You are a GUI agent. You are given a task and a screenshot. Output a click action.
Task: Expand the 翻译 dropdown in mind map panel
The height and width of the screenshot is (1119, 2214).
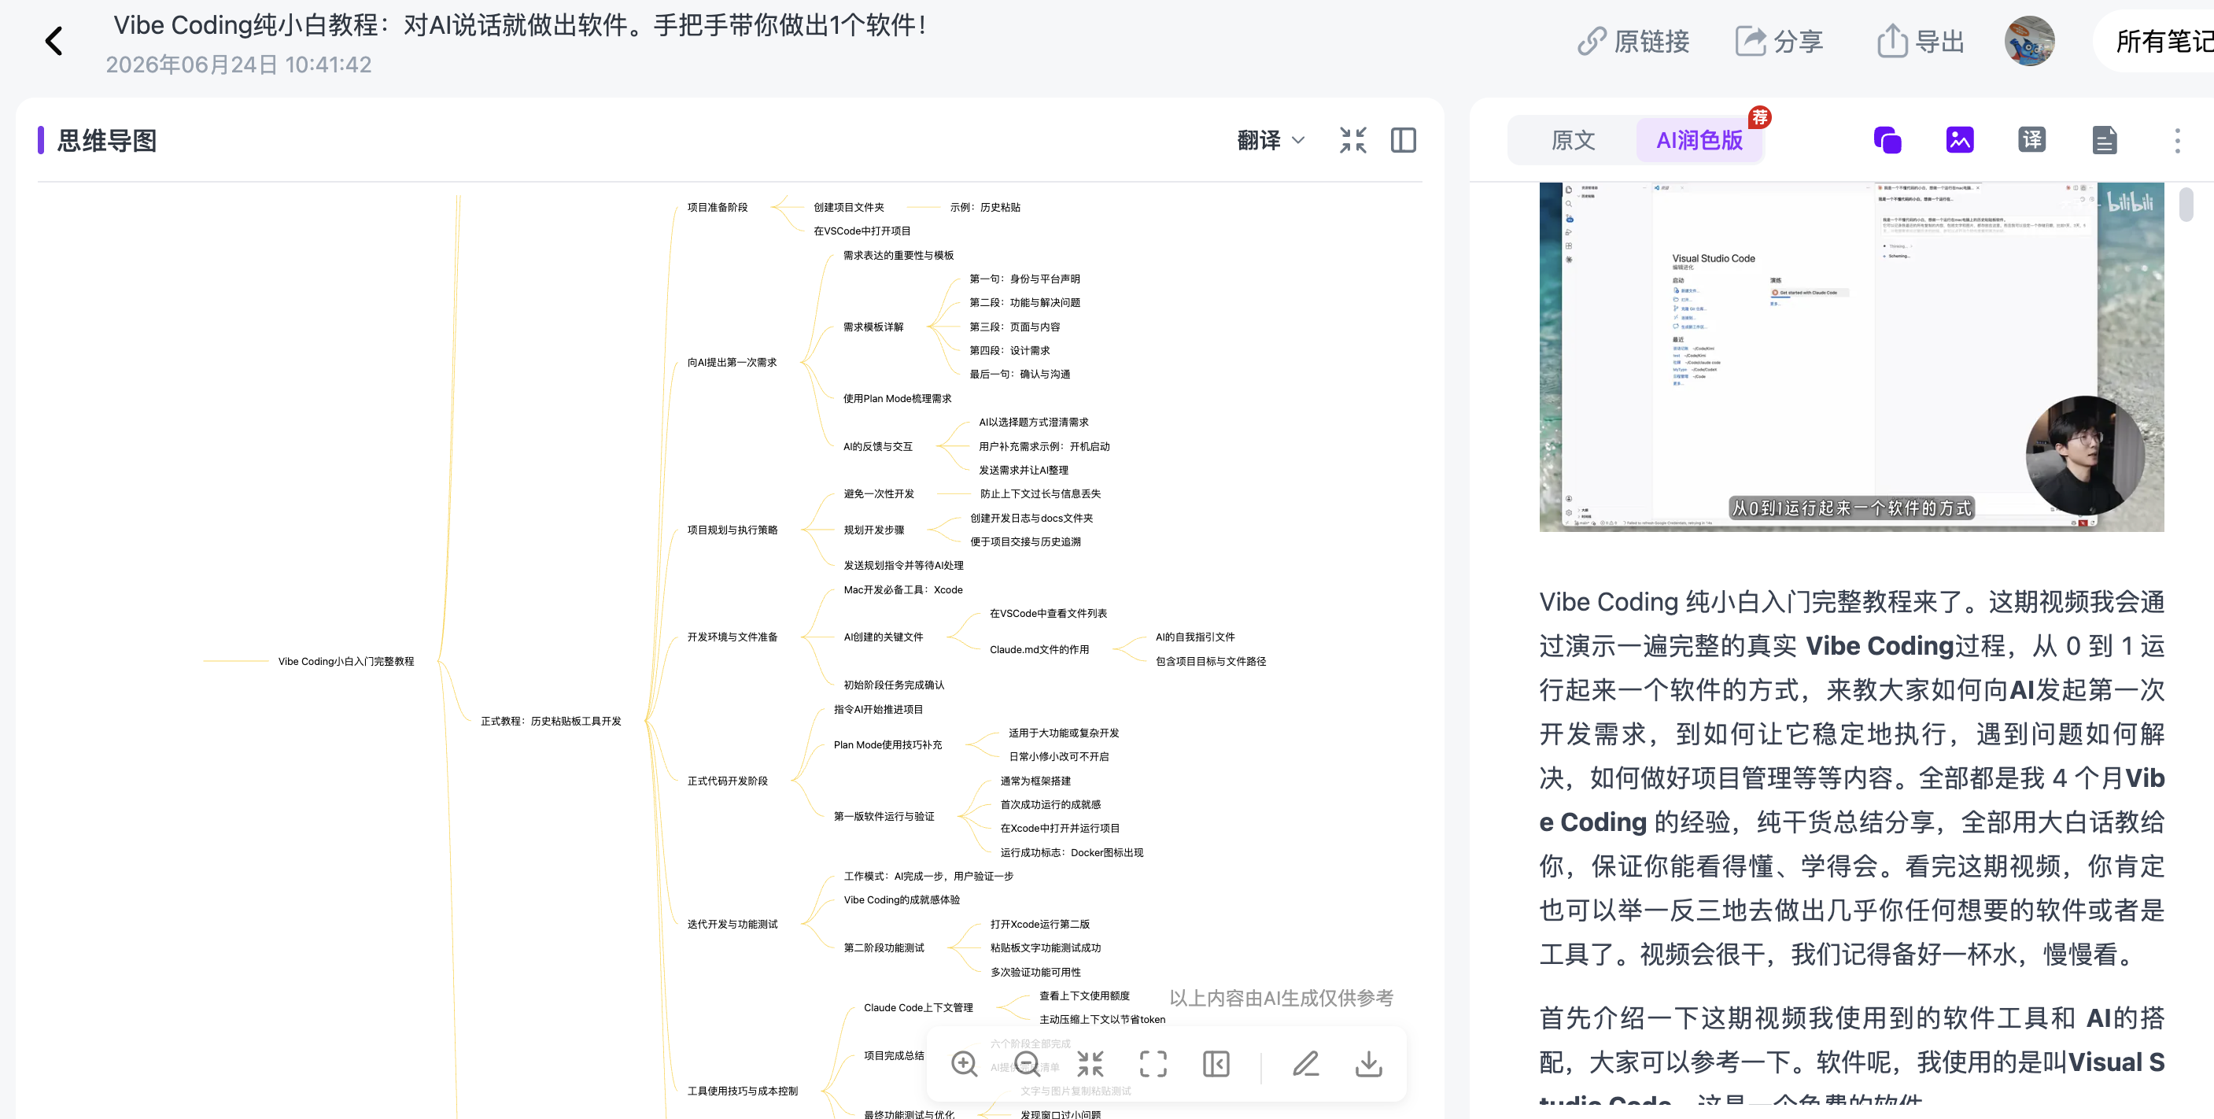[x=1271, y=140]
